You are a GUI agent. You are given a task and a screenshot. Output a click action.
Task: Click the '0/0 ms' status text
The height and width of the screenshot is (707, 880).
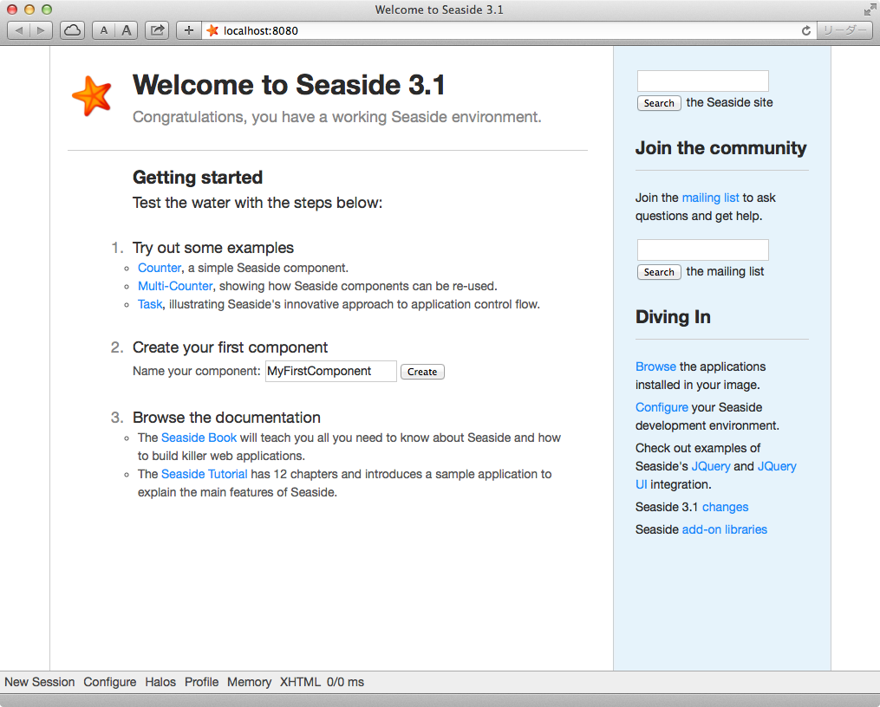pos(346,683)
